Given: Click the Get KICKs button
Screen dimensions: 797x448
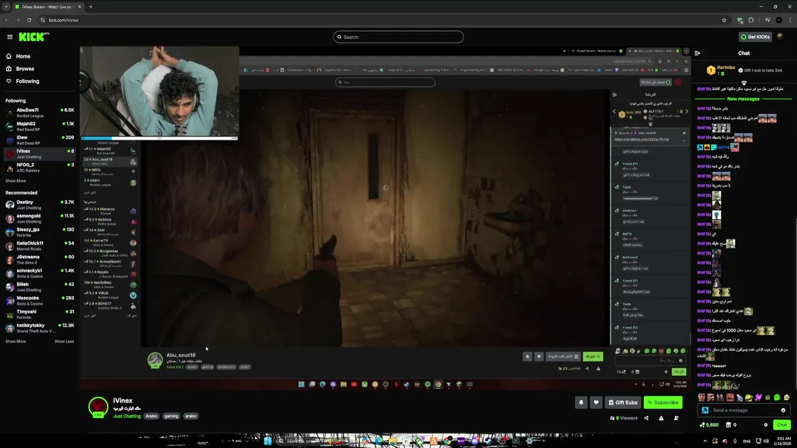Looking at the screenshot, I should point(755,37).
